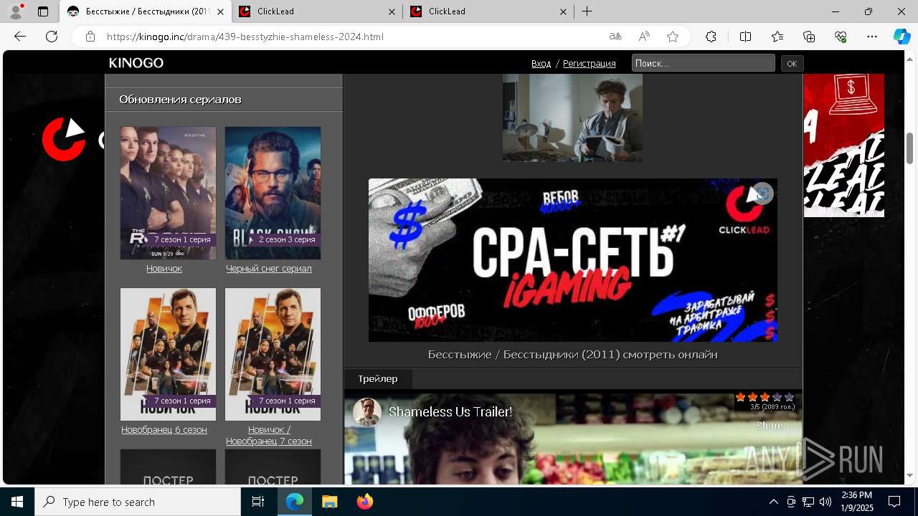Open Edge Settings and more menu
Screen dimensions: 918x516
872,37
